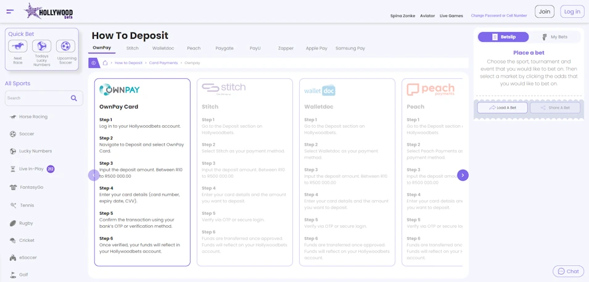Click the breadcrumb home icon

(x=105, y=63)
